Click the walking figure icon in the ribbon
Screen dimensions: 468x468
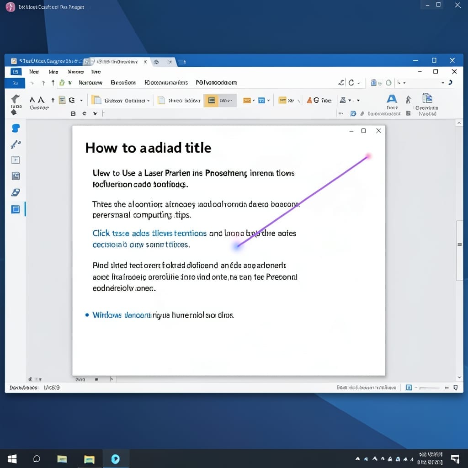point(408,99)
